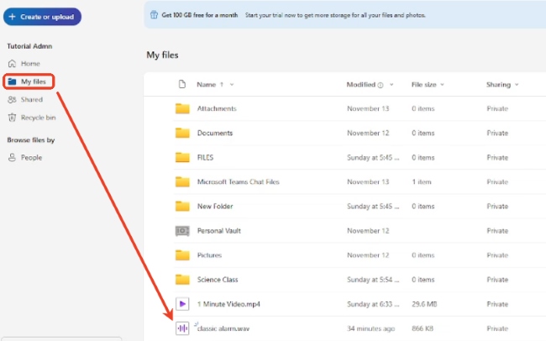Click the People person icon

(13, 157)
